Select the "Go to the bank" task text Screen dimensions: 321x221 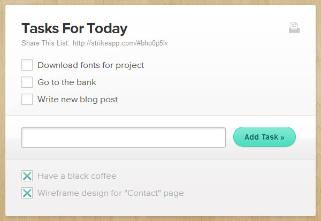click(x=67, y=82)
